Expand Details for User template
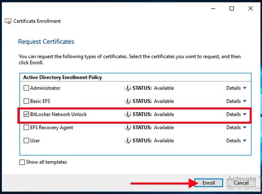The image size is (262, 194). pos(236,140)
